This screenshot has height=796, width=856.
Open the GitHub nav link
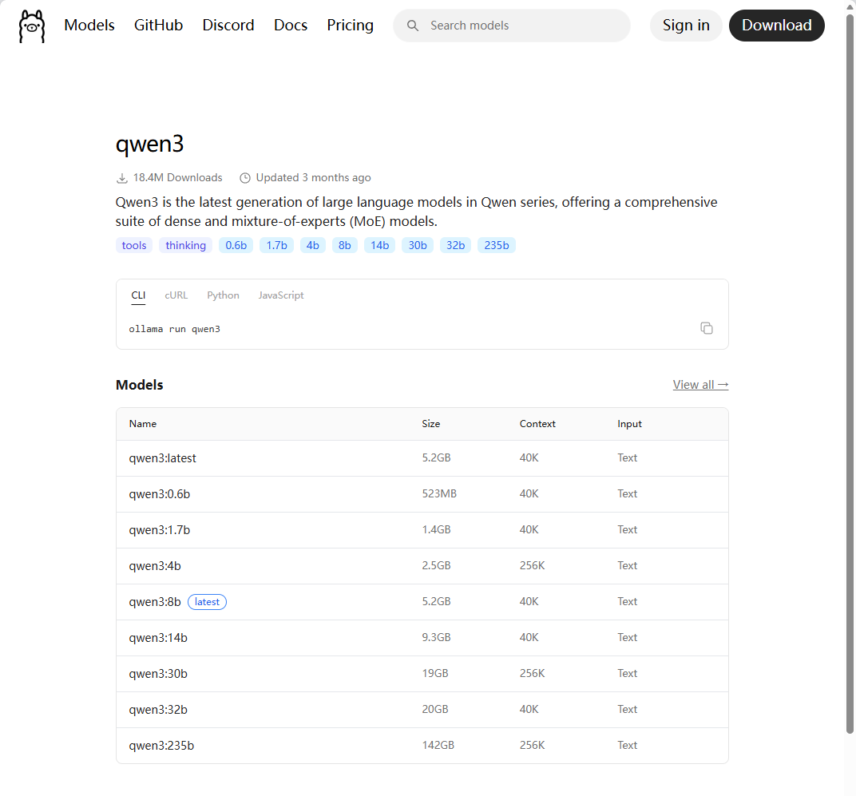point(158,25)
